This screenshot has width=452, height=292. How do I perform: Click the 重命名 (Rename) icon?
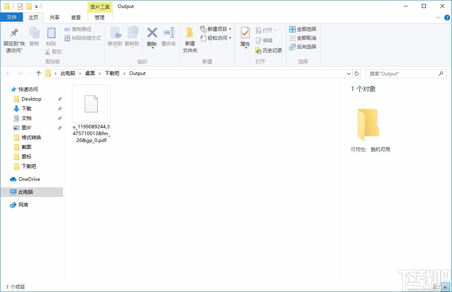point(169,36)
